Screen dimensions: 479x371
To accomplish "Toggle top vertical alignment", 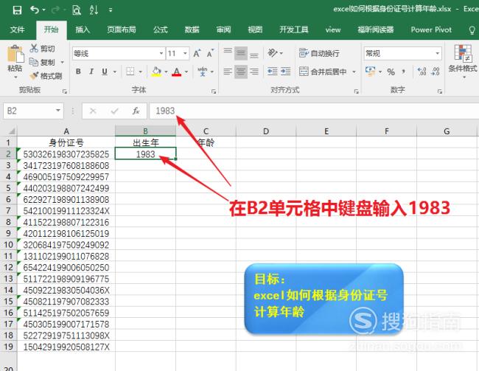I will (x=228, y=53).
